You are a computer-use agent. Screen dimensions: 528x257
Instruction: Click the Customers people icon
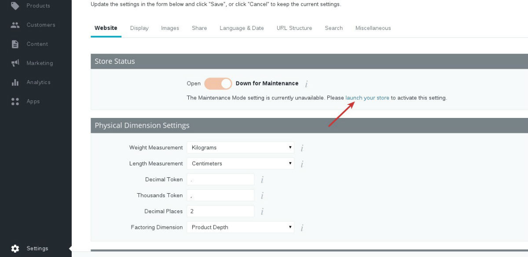pyautogui.click(x=15, y=25)
